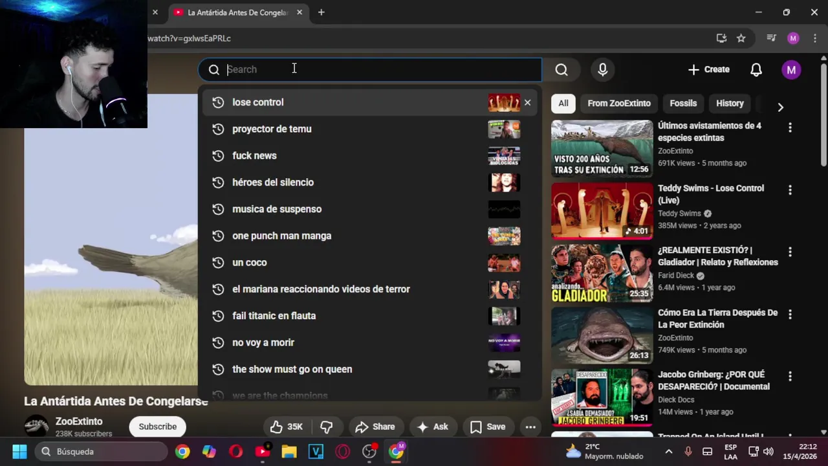
Task: Choose the "musica de suspenso" suggestion
Action: 369,209
